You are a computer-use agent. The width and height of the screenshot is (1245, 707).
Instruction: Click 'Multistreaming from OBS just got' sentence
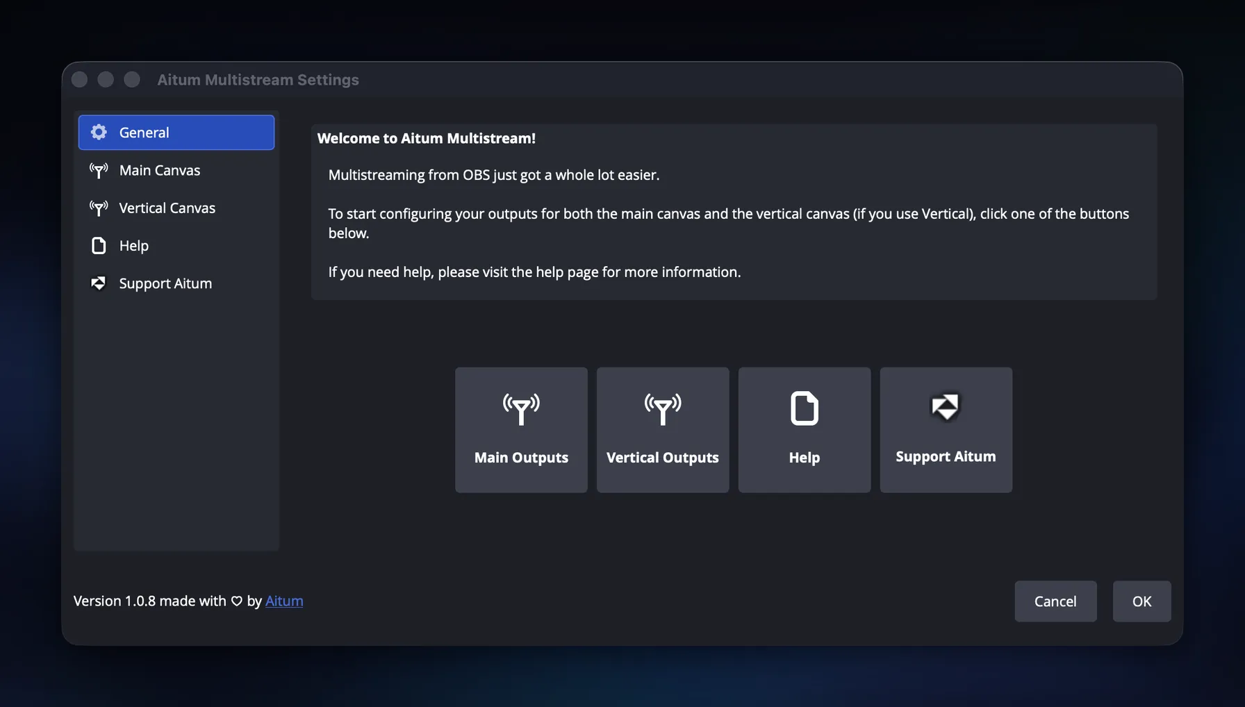click(494, 175)
